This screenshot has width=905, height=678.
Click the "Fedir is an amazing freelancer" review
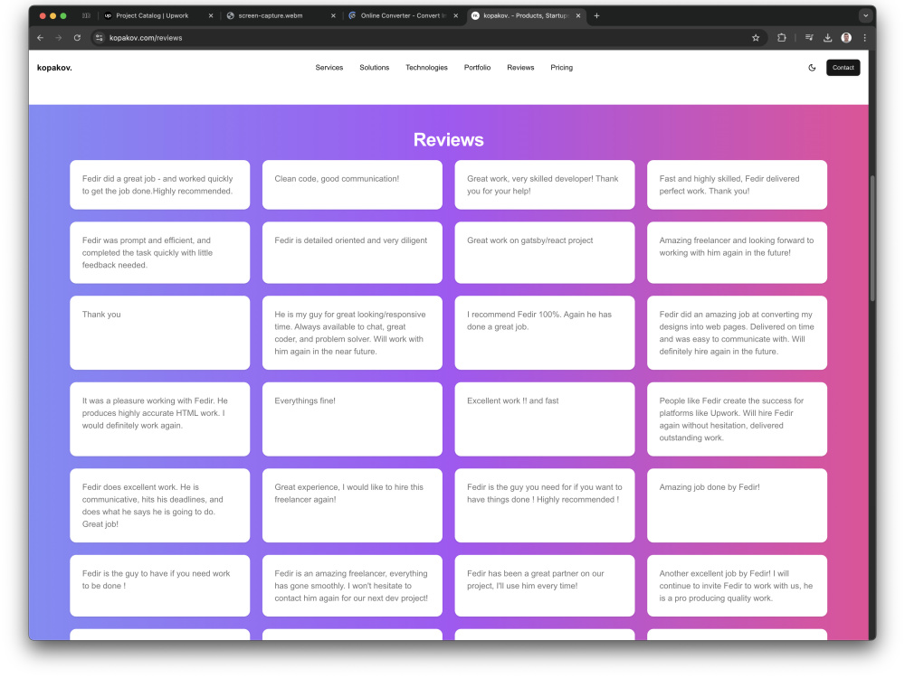click(x=352, y=586)
